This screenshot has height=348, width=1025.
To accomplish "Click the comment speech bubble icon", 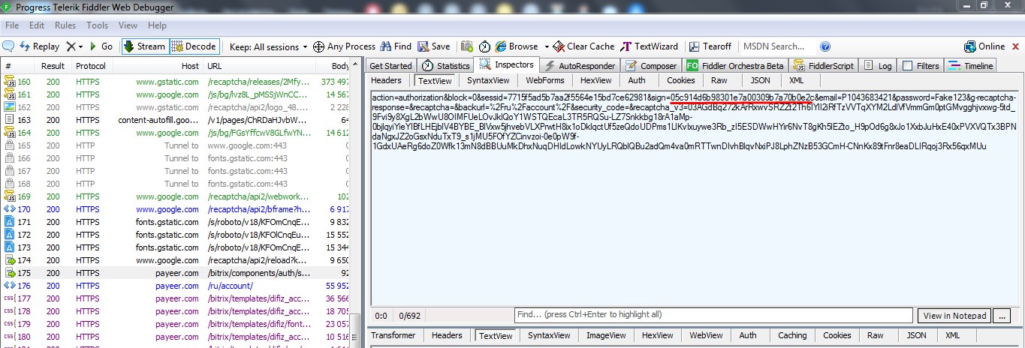I will coord(9,46).
